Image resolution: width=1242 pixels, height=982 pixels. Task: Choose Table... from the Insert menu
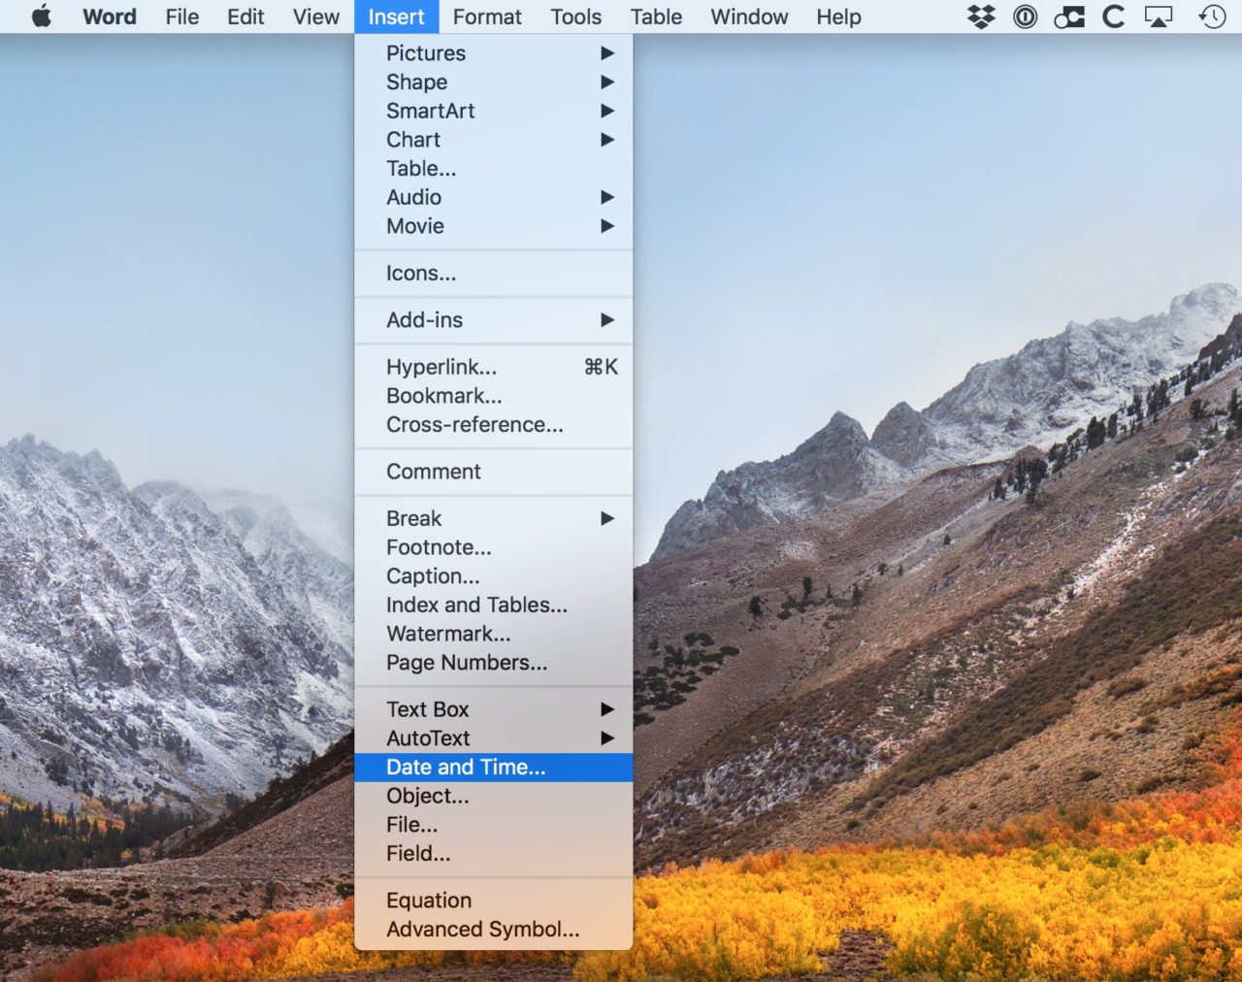(494, 169)
